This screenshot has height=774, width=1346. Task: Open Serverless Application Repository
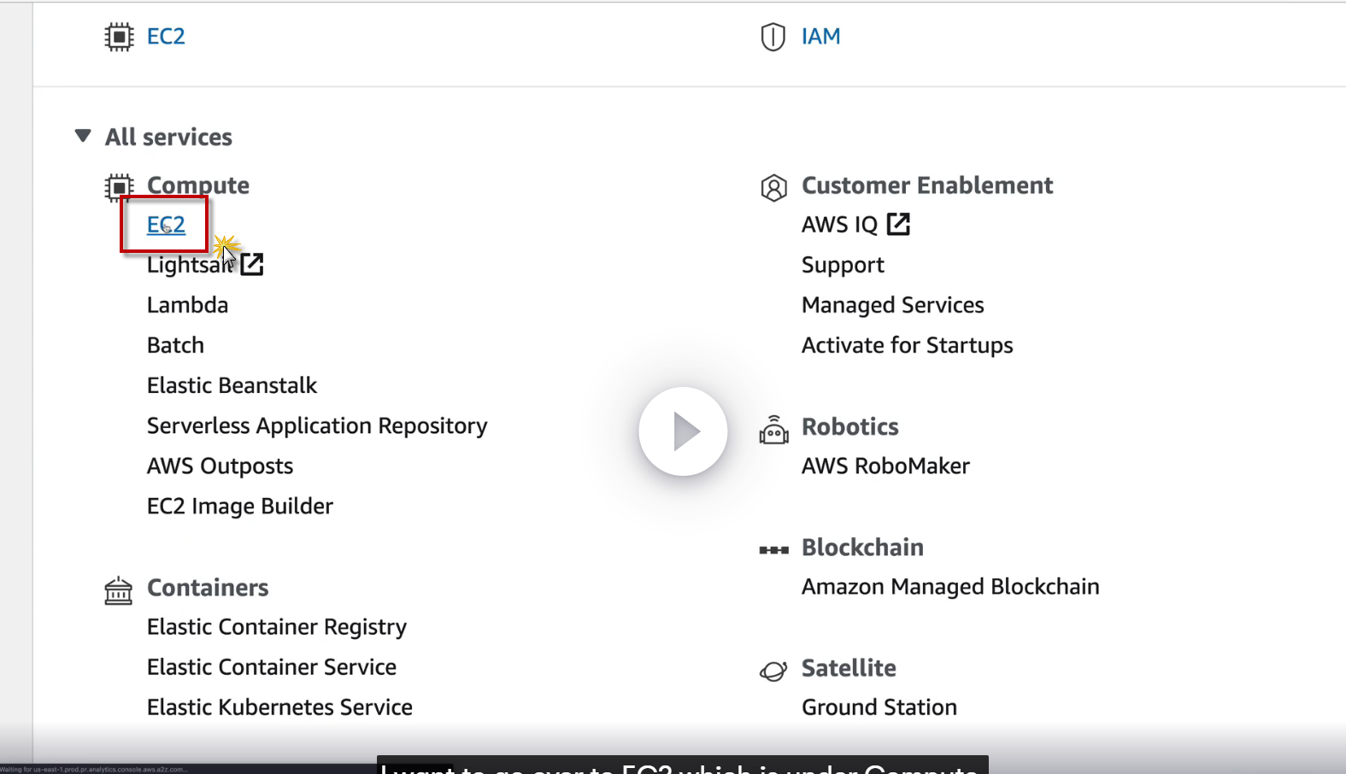(x=316, y=425)
